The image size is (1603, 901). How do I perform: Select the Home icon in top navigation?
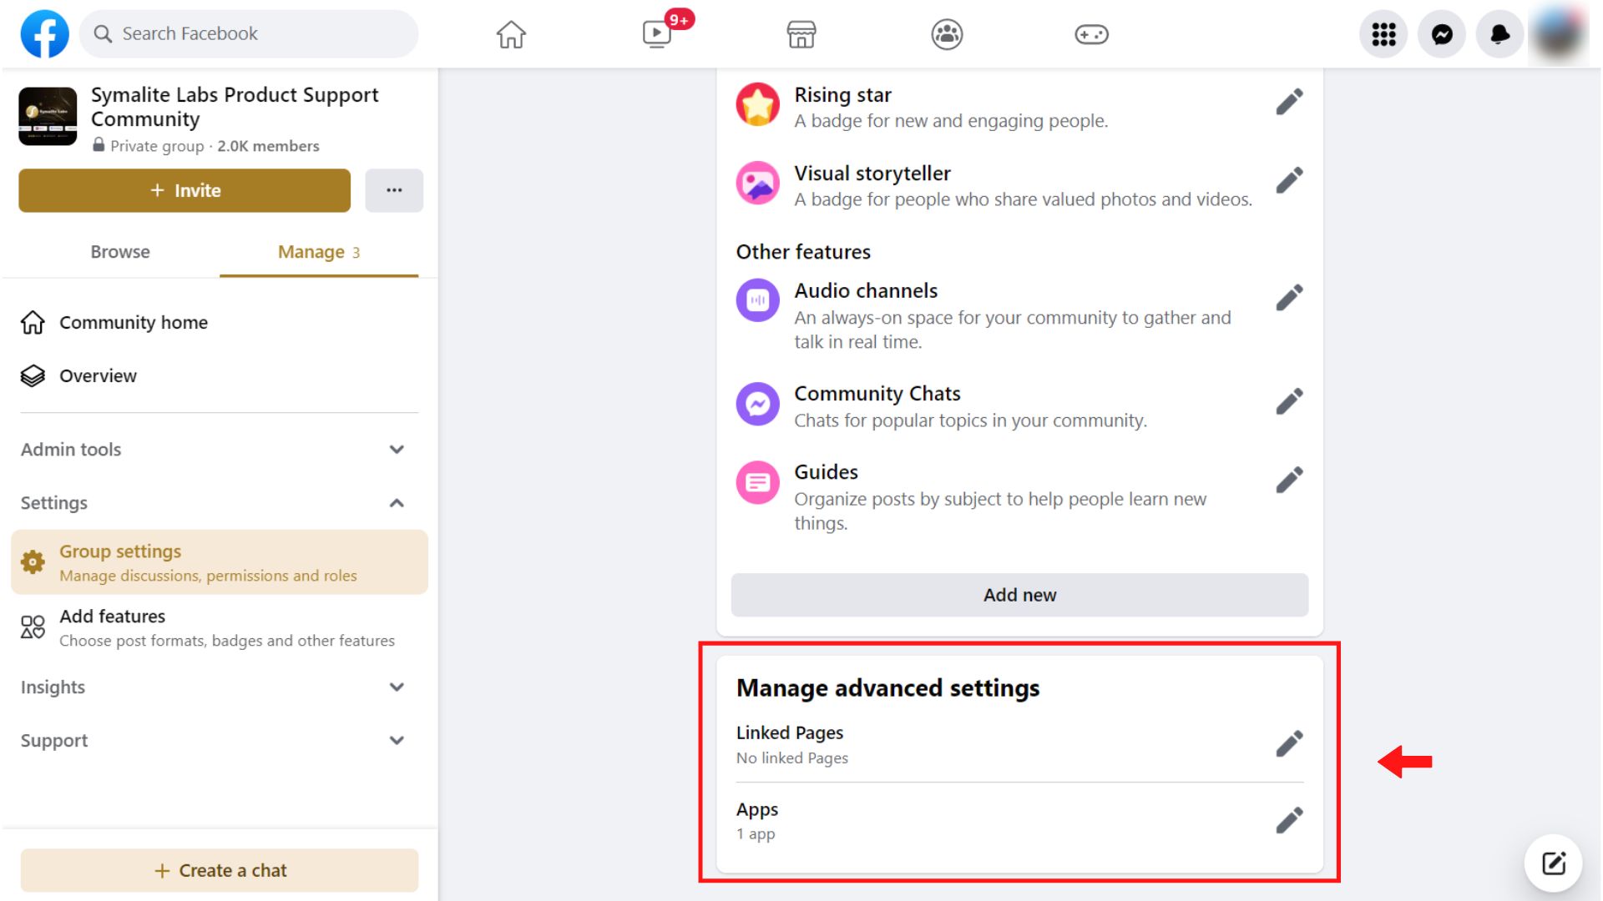tap(510, 34)
